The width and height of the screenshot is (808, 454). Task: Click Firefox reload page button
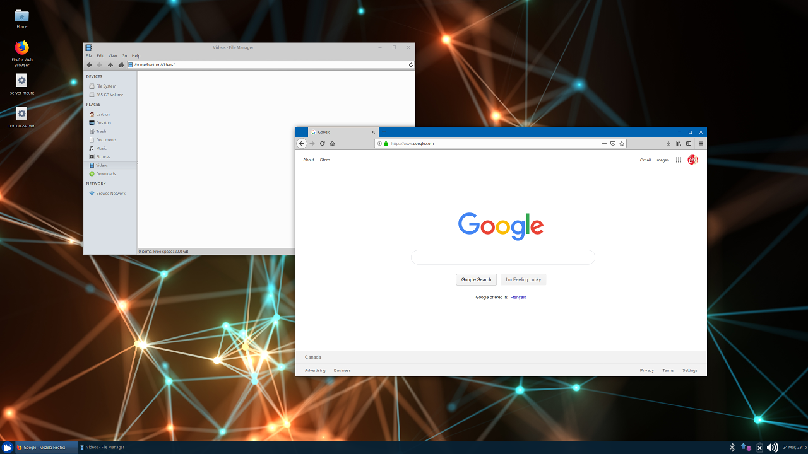tap(322, 144)
